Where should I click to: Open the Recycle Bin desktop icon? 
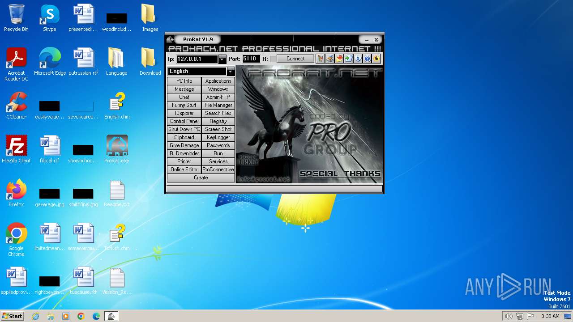[x=16, y=18]
